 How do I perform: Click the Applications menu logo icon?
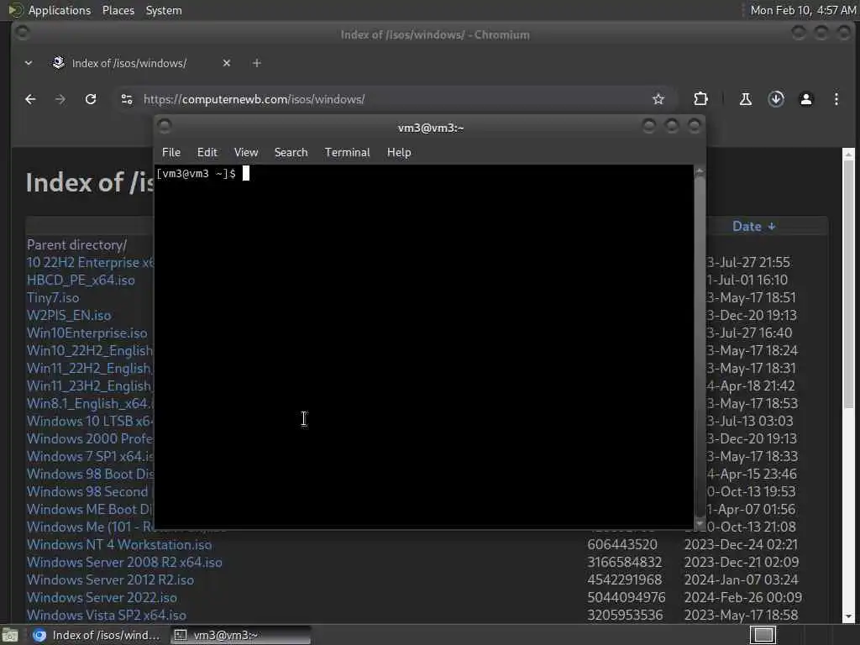pos(16,10)
